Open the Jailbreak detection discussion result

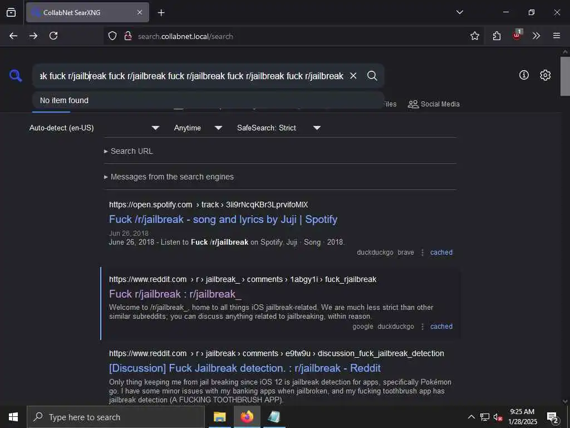coord(245,368)
